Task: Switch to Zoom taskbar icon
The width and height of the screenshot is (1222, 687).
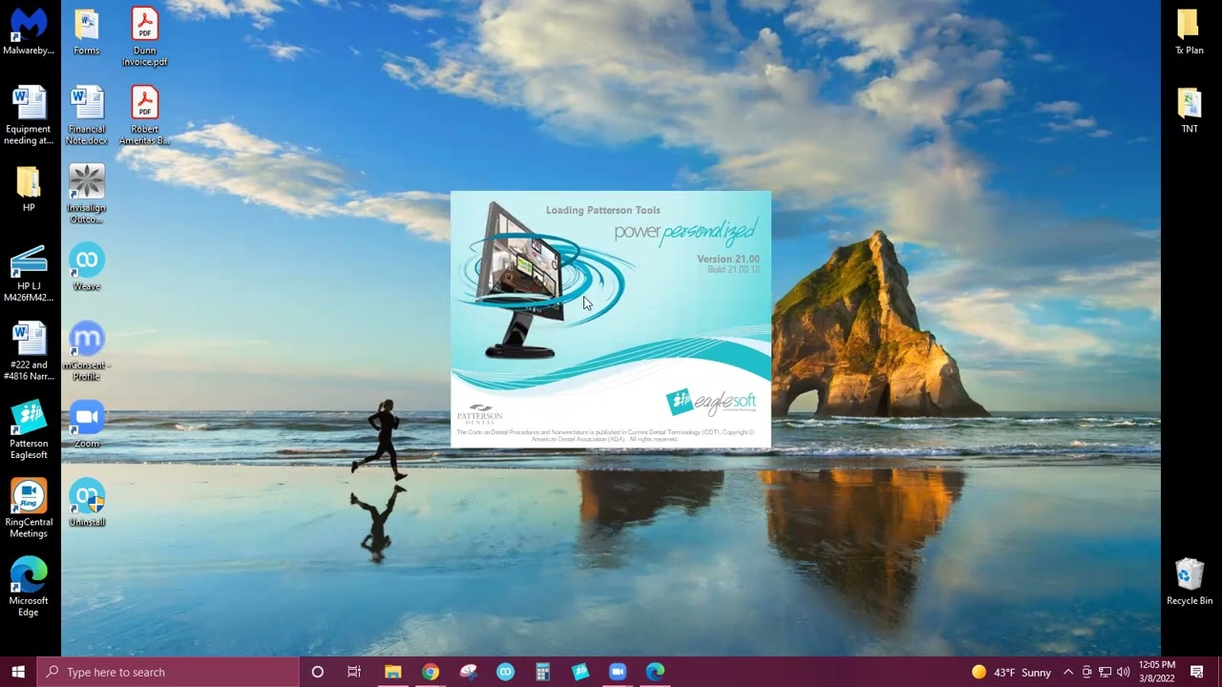Action: click(x=617, y=672)
